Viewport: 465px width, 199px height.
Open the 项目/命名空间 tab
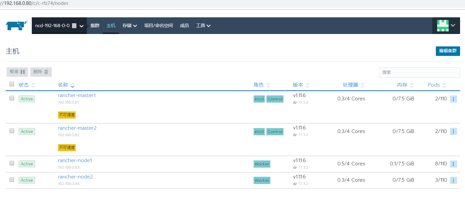click(x=159, y=25)
